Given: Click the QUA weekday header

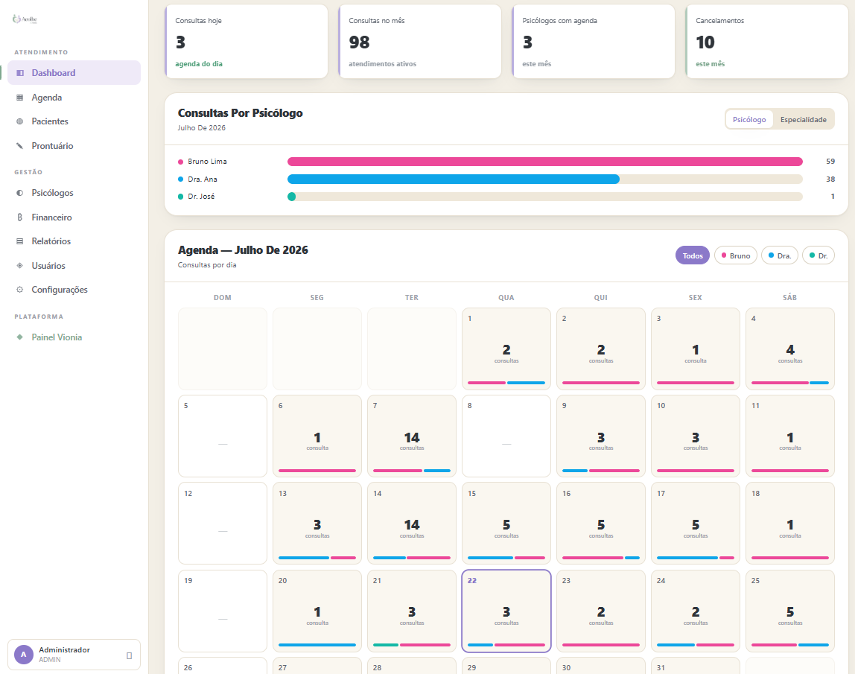Looking at the screenshot, I should click(506, 298).
